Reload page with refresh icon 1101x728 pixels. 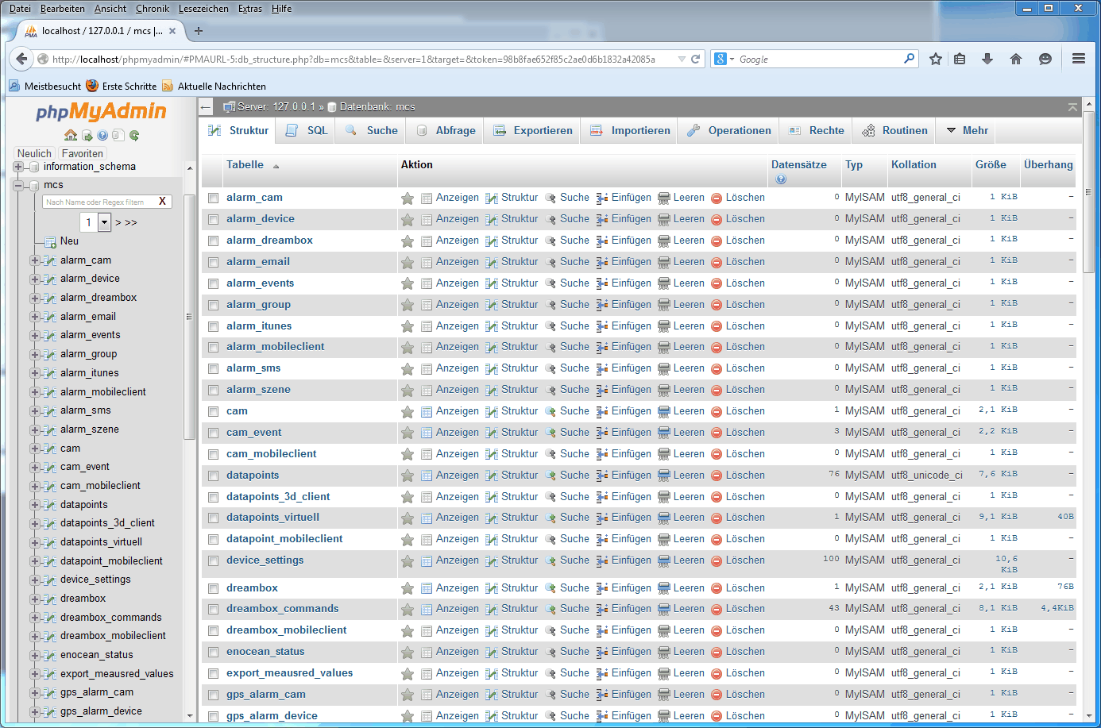696,59
